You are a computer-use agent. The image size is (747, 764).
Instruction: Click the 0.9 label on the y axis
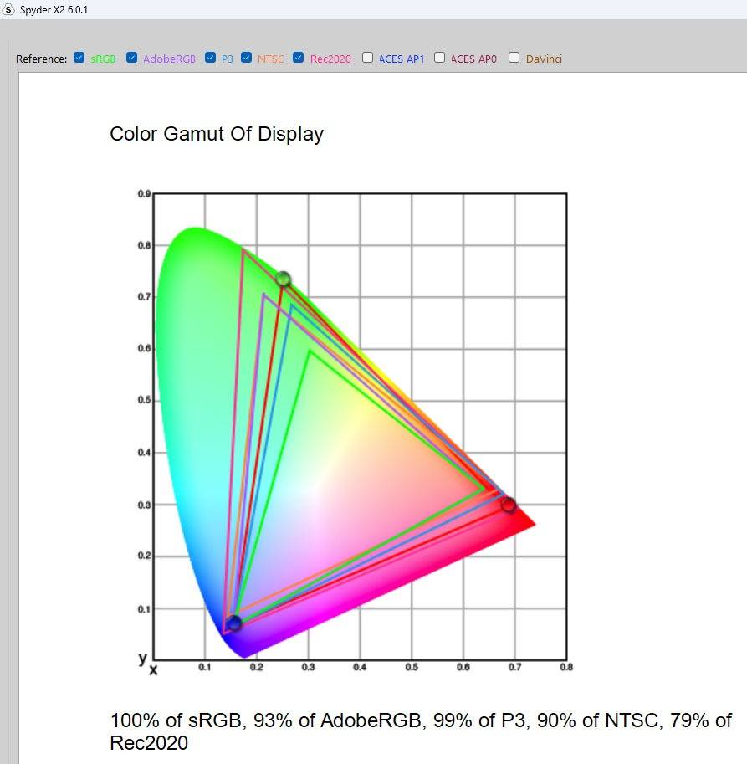click(x=145, y=194)
